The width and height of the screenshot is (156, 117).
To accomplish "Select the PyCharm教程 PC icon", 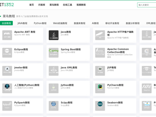I will pyautogui.click(x=100, y=88).
